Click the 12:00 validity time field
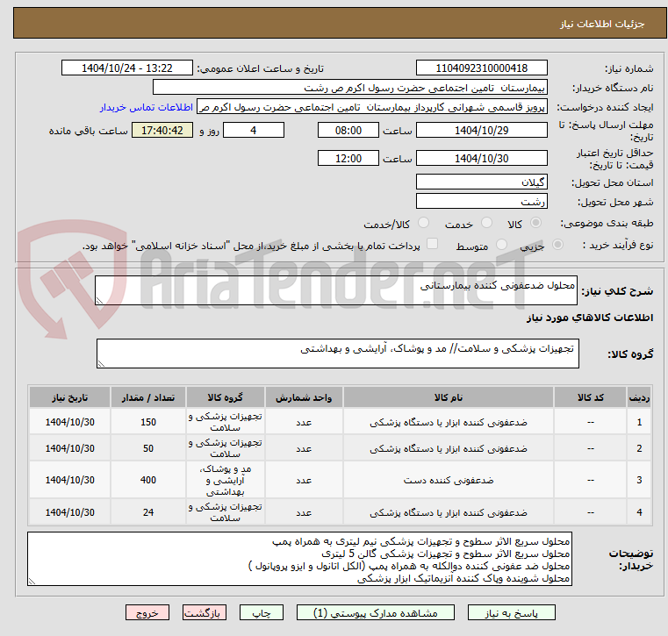The height and width of the screenshot is (636, 668). (348, 159)
